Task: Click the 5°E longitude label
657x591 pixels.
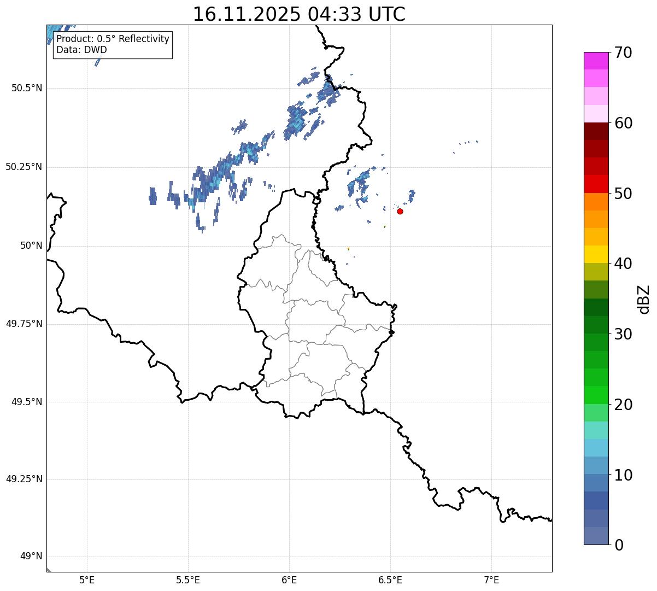Action: point(87,580)
